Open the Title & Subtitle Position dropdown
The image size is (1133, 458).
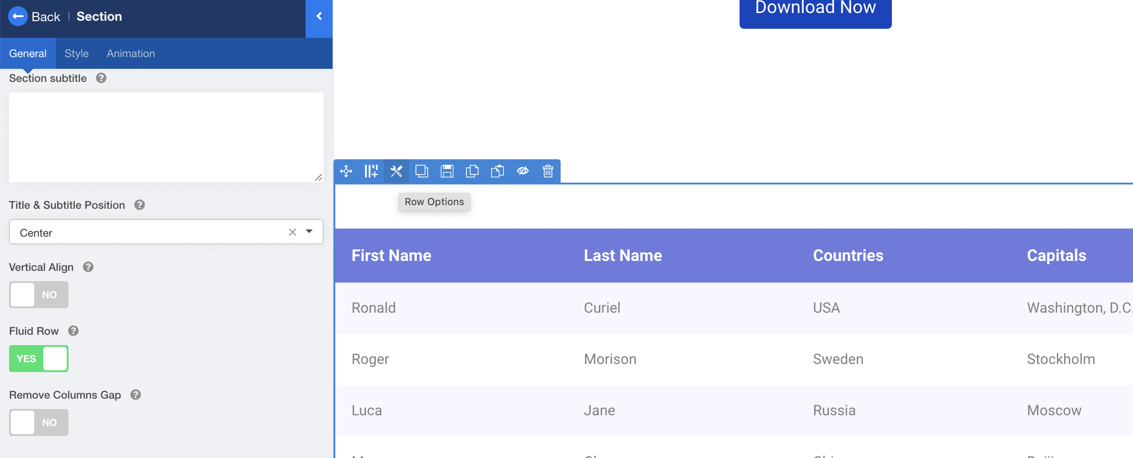point(309,232)
